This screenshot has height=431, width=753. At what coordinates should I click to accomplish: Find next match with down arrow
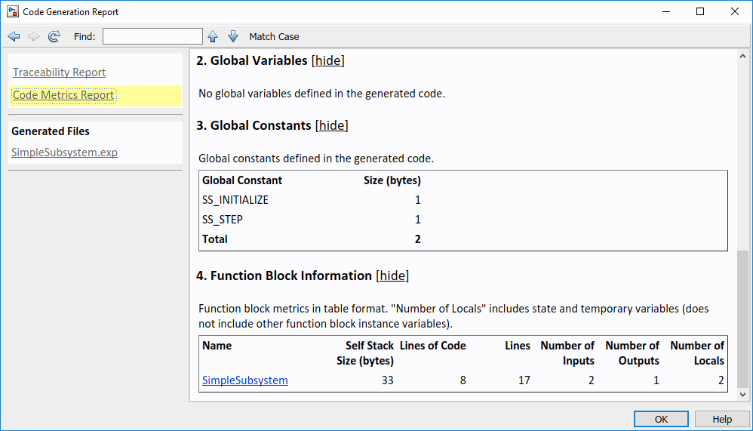[x=233, y=36]
